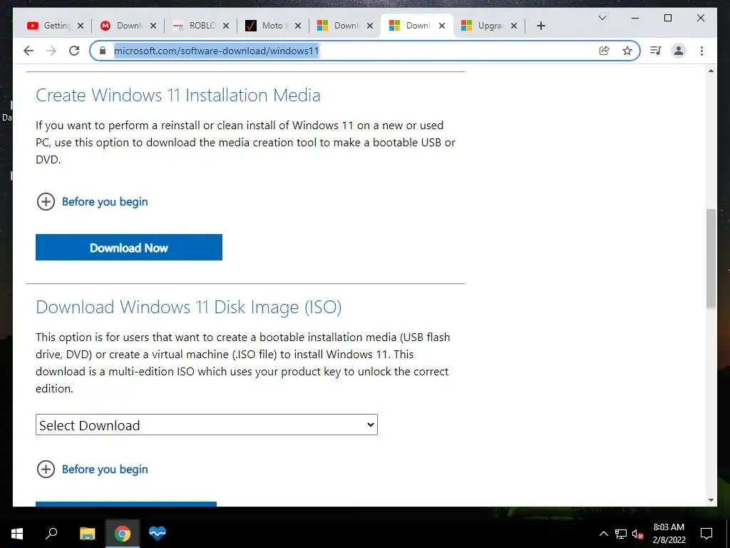
Task: Switch to the Moto tab
Action: coord(273,26)
